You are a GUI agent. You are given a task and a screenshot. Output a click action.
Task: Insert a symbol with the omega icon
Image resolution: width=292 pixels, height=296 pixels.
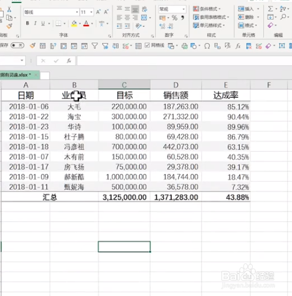207,46
